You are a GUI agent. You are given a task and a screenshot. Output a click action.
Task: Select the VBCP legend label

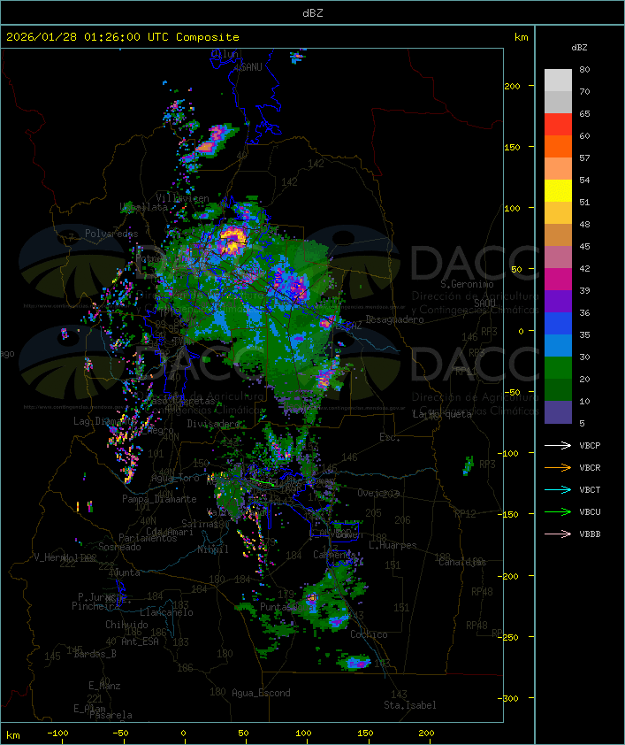590,446
